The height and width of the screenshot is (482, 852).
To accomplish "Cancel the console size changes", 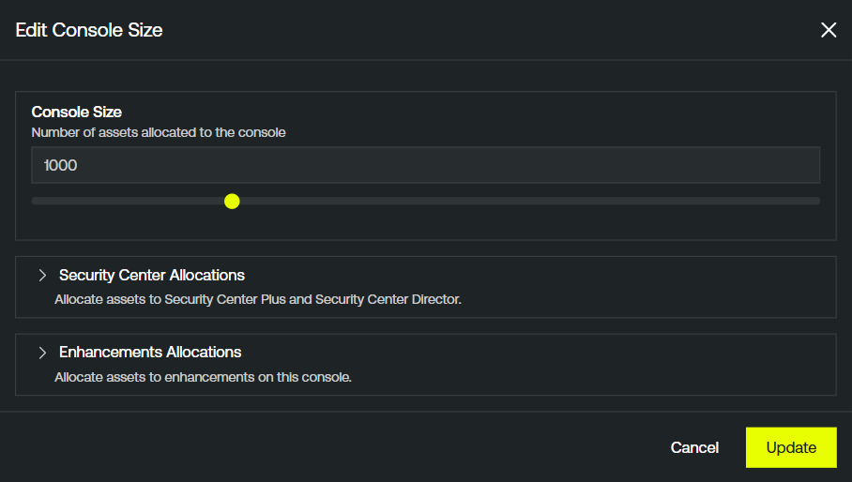I will point(694,447).
